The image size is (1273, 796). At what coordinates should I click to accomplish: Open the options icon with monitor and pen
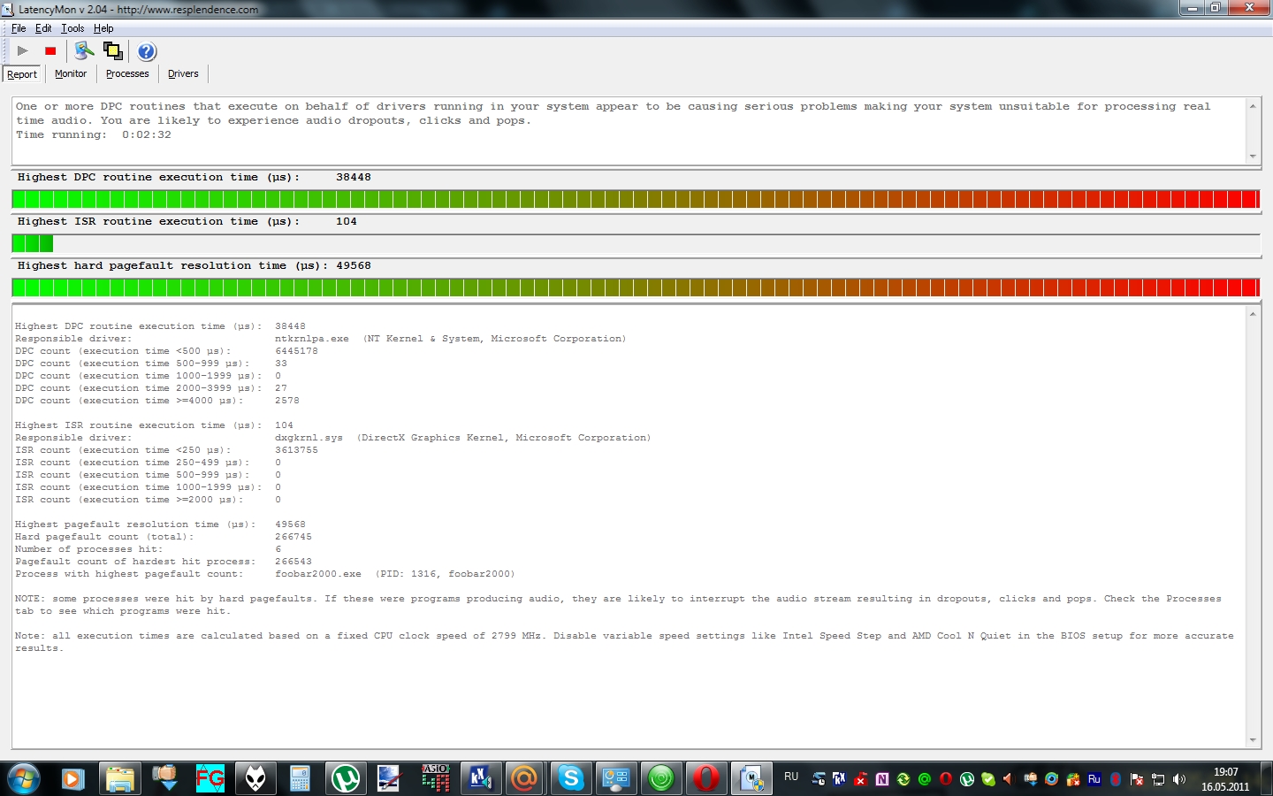[84, 51]
